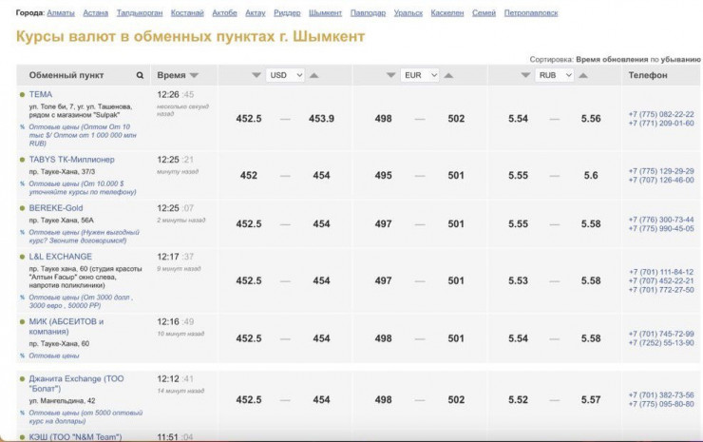Select the Алматы city link
The width and height of the screenshot is (703, 442).
coord(62,13)
